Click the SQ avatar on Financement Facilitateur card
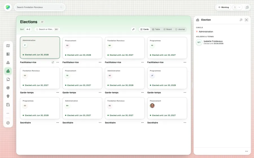 click(67, 46)
